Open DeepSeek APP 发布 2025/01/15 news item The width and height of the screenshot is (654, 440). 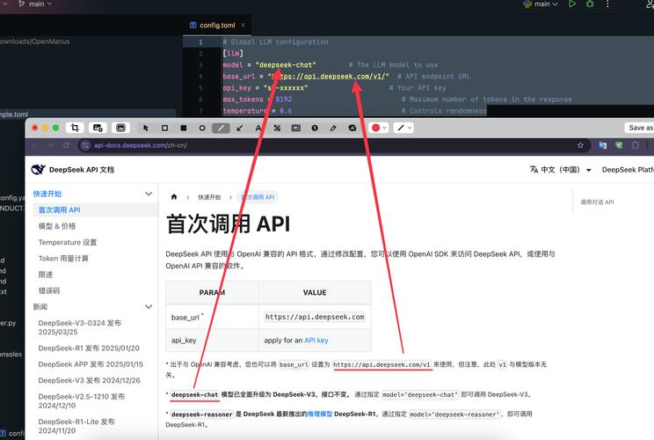click(x=91, y=364)
